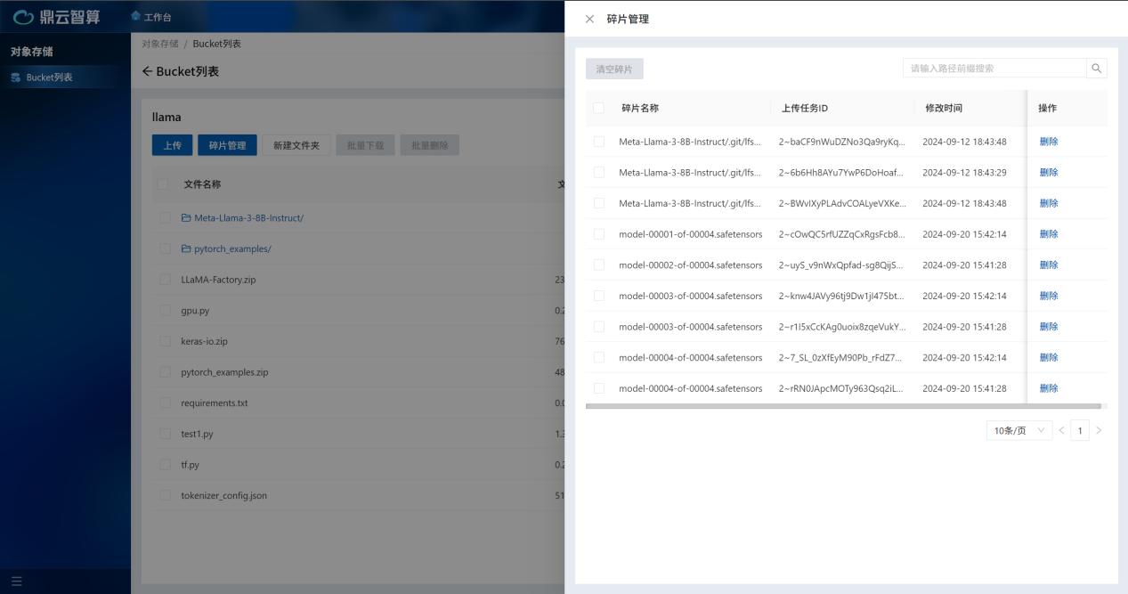Click the requirements.txt file name
Viewport: 1128px width, 594px height.
pyautogui.click(x=215, y=403)
